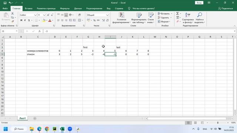
Task: Decrease font size with the smaller A
Action: click(52, 15)
